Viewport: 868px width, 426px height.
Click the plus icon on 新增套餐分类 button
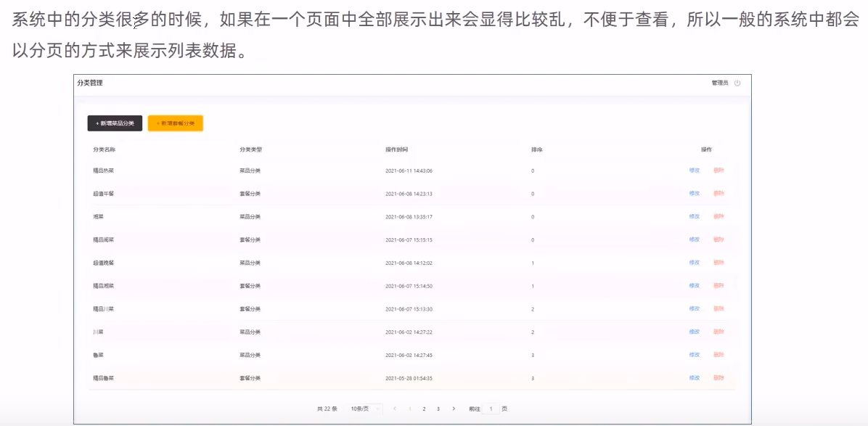(x=157, y=123)
